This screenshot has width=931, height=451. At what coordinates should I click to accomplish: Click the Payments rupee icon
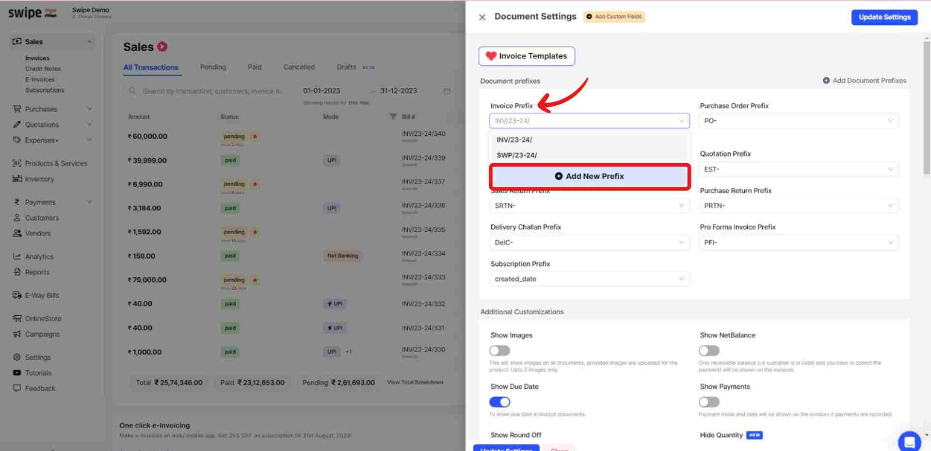click(x=17, y=202)
